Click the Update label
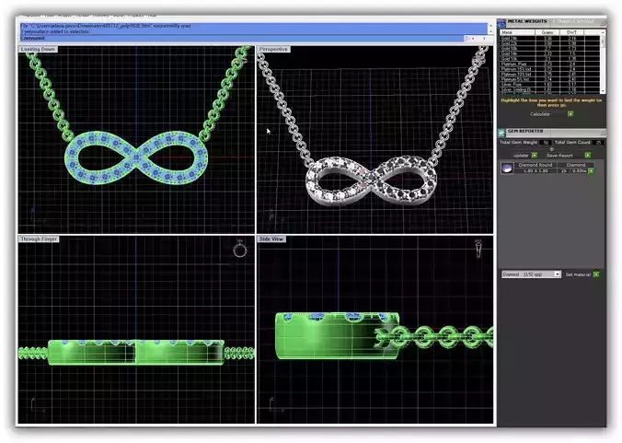The width and height of the screenshot is (622, 443). [x=521, y=156]
